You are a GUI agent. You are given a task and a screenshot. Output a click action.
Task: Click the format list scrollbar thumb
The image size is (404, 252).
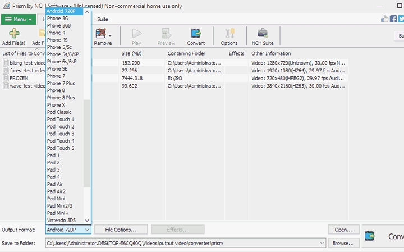[x=87, y=144]
